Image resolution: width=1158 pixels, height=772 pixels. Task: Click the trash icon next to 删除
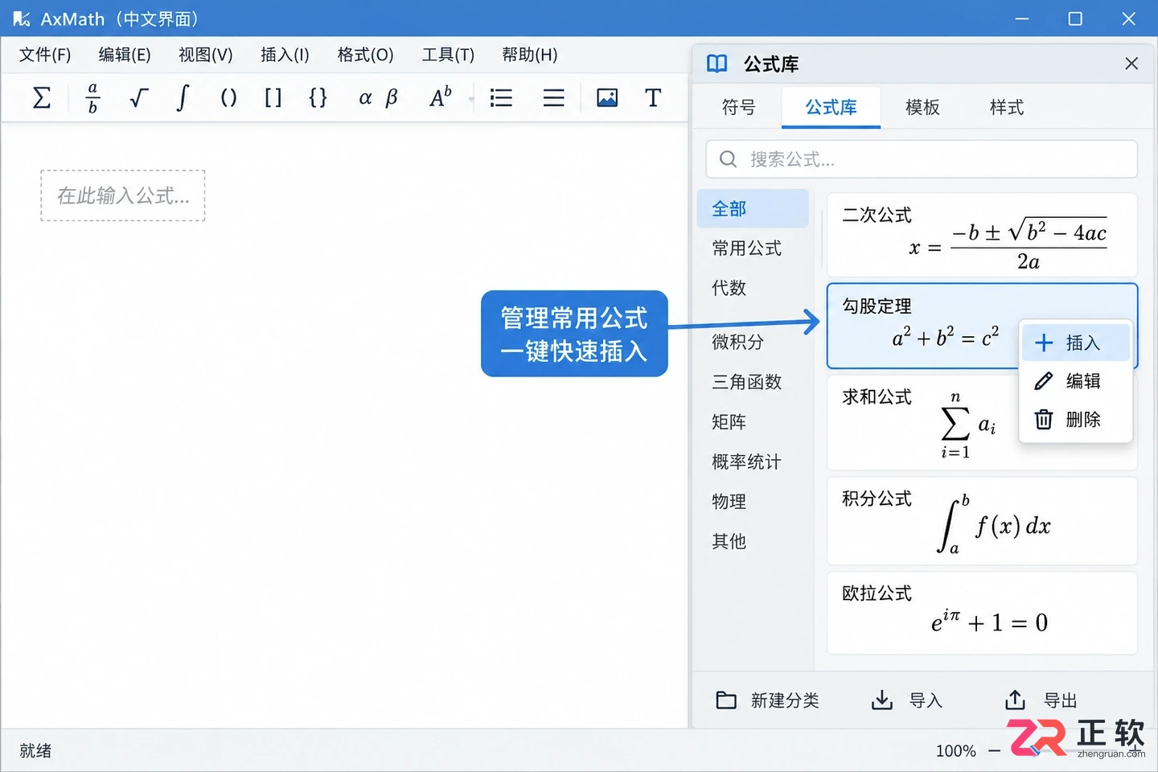(1044, 419)
